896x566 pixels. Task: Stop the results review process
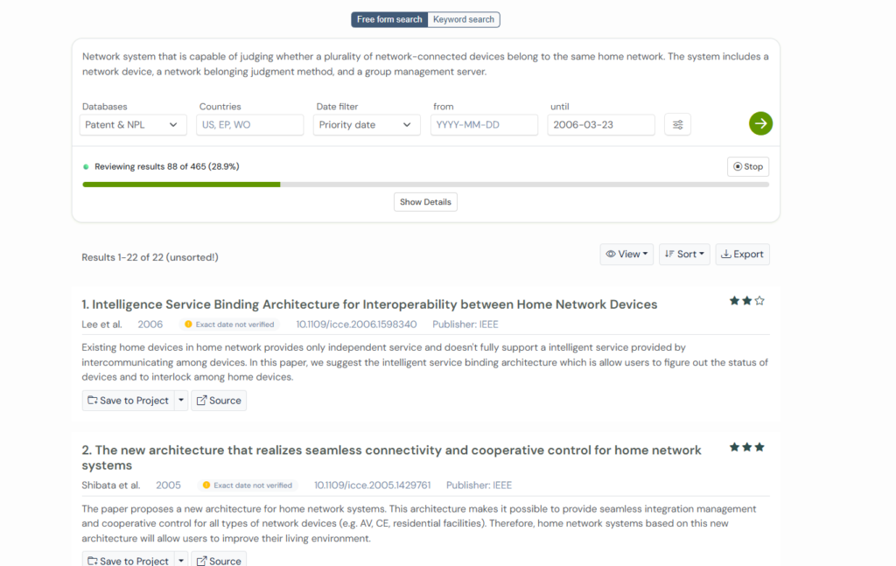(748, 166)
